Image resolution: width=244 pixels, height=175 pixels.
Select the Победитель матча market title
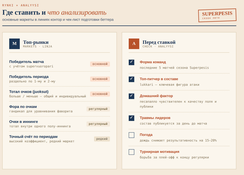coord(27,62)
